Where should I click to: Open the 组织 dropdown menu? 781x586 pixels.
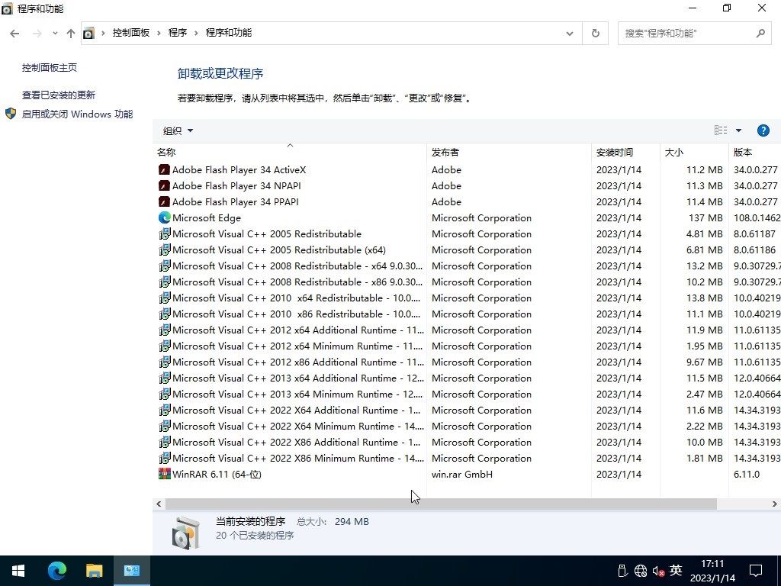tap(178, 130)
